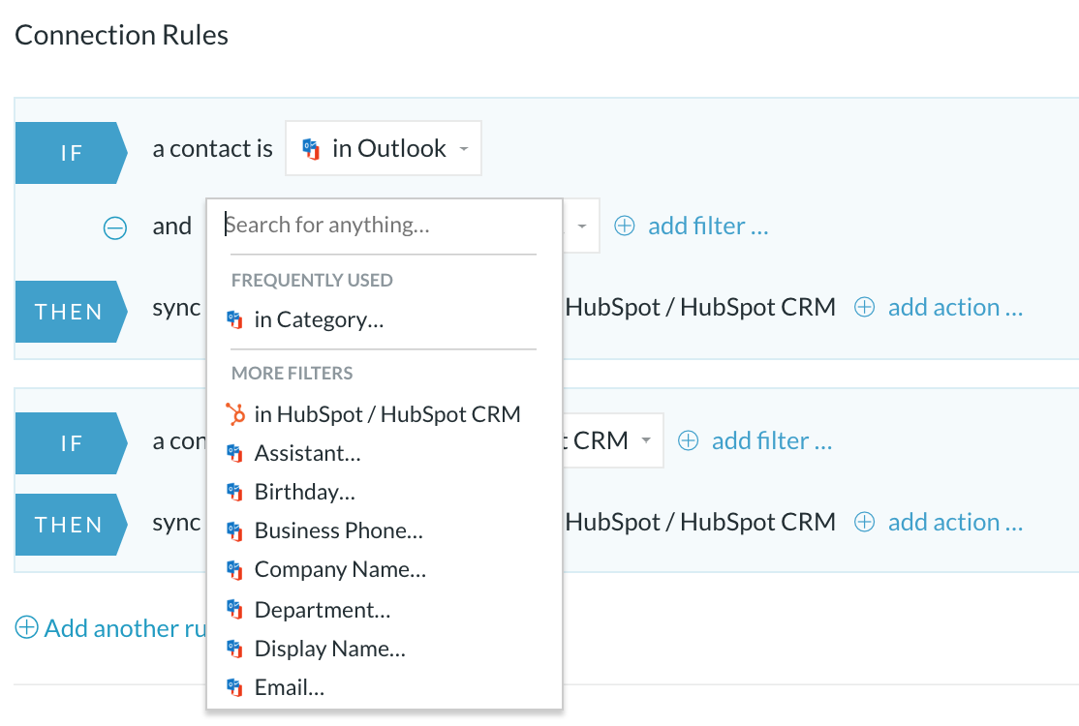Click 'HubSpot / HubSpot CRM' text in second THEN row
The width and height of the screenshot is (1079, 726).
[x=700, y=523]
